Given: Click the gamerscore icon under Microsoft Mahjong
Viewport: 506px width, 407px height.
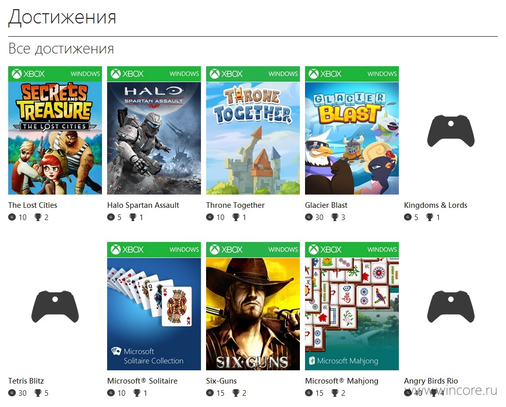Looking at the screenshot, I should pyautogui.click(x=309, y=393).
